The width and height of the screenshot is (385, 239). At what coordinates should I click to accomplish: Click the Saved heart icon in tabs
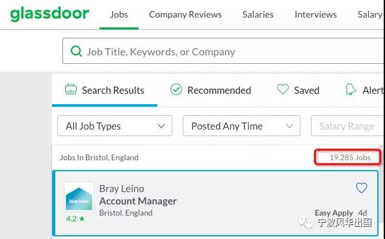(283, 89)
